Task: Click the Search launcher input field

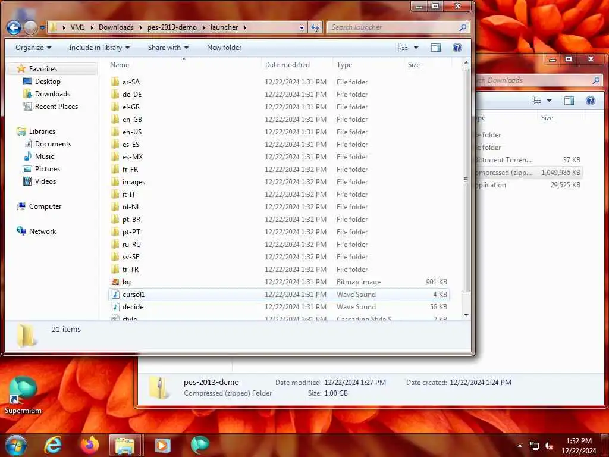Action: pos(393,27)
